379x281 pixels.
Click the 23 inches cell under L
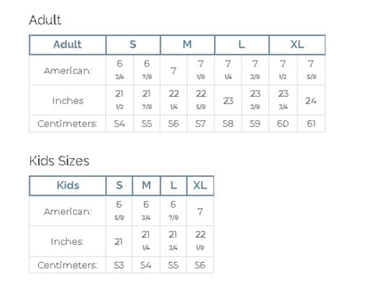228,101
